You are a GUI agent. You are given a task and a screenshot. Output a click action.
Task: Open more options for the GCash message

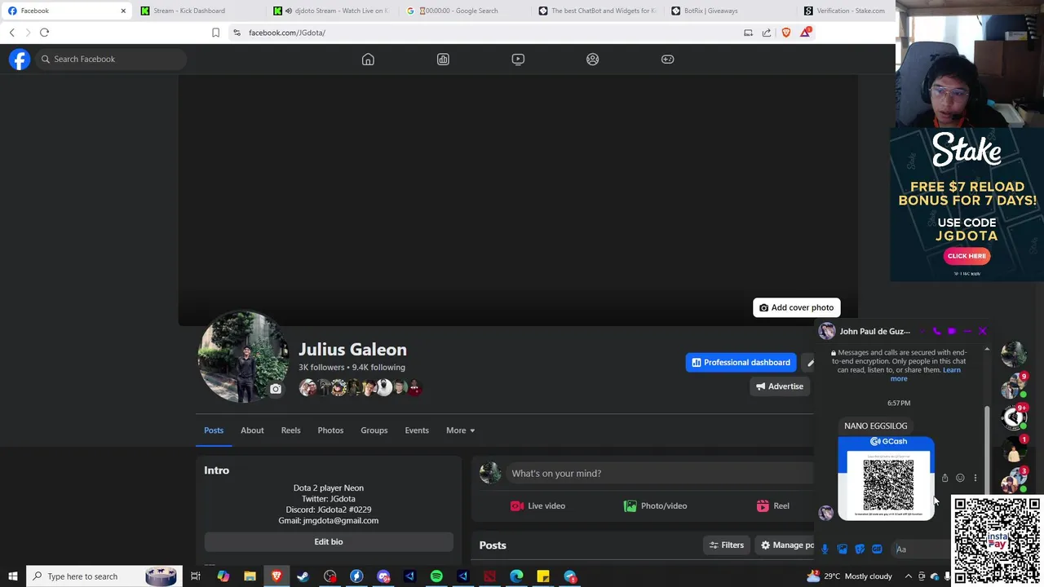point(975,478)
